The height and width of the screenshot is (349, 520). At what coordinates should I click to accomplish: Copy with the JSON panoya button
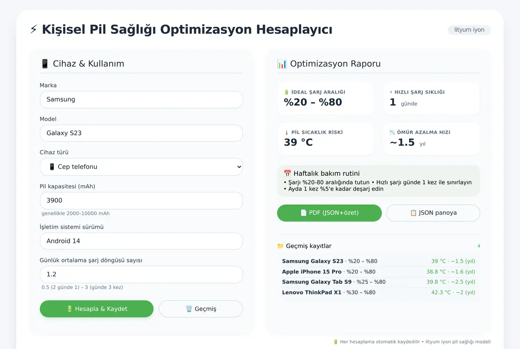[433, 213]
